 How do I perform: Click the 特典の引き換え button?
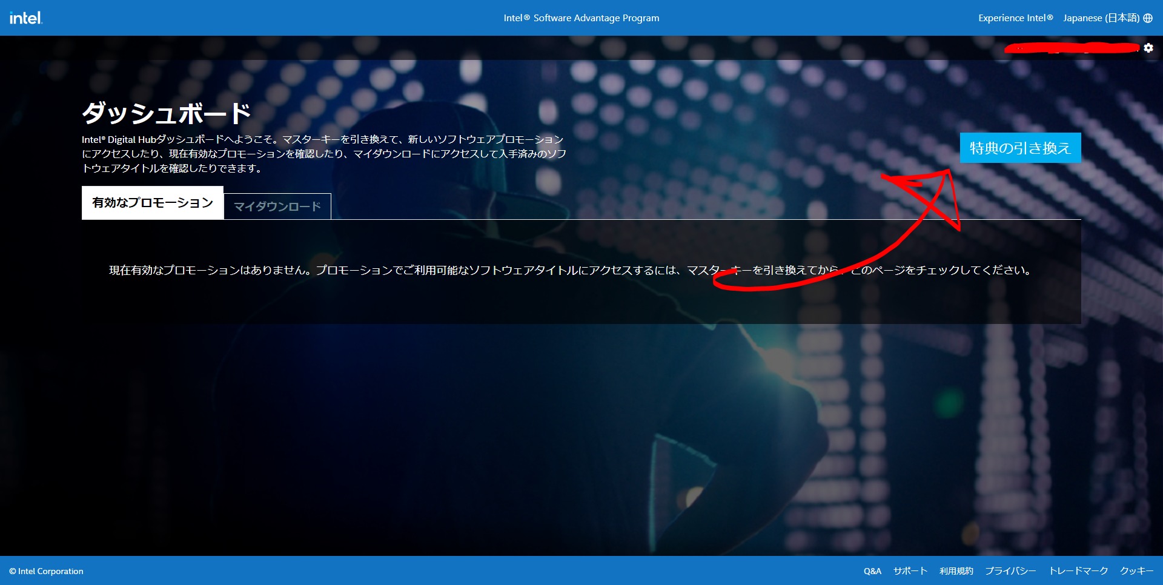(x=1021, y=148)
